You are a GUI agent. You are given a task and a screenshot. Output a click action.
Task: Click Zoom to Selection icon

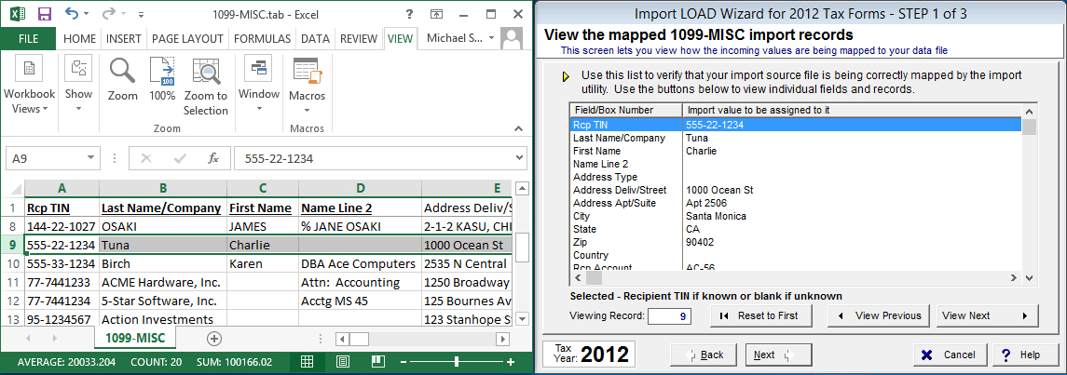205,84
